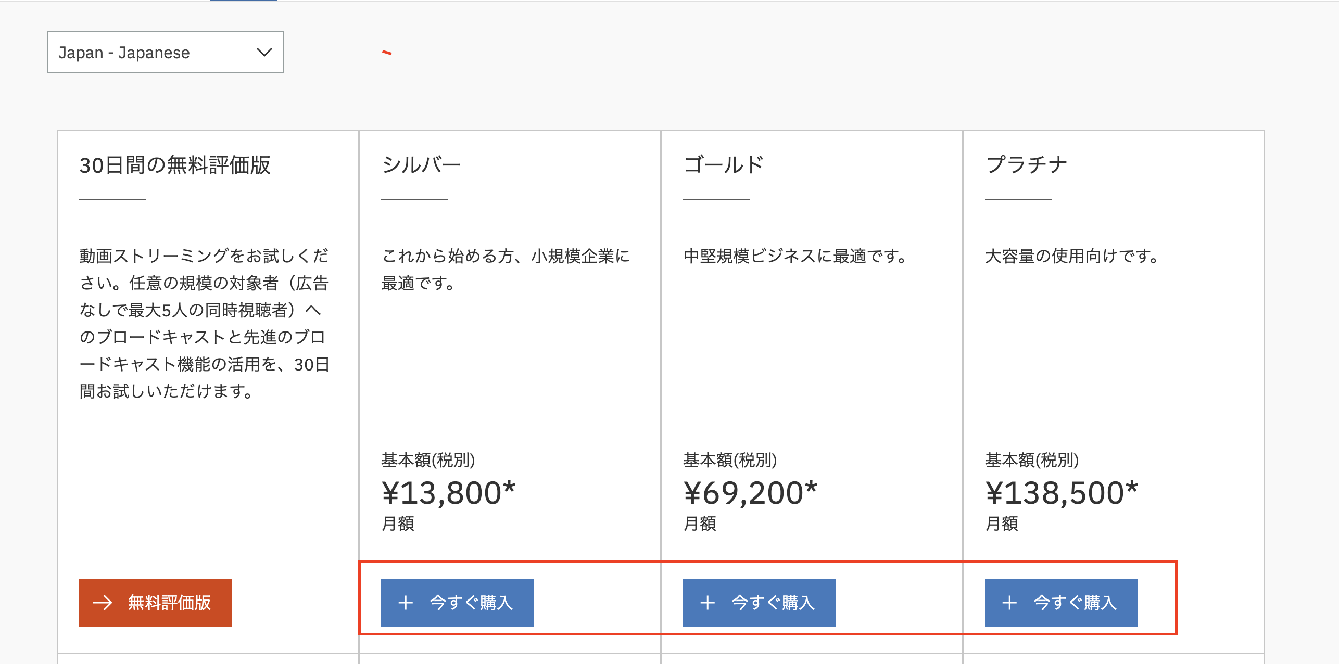Click the 30日間の無料評価版 heading
Image resolution: width=1339 pixels, height=664 pixels.
click(175, 165)
